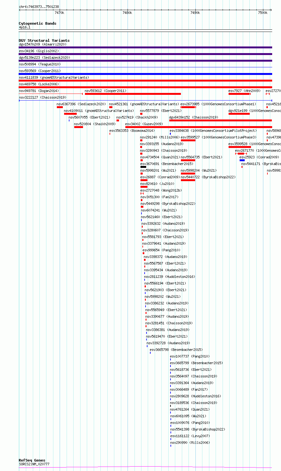Screen dimensions: 281x471
Task: Select nsv2809628 (Huddleston2016) label
Action: point(195,396)
